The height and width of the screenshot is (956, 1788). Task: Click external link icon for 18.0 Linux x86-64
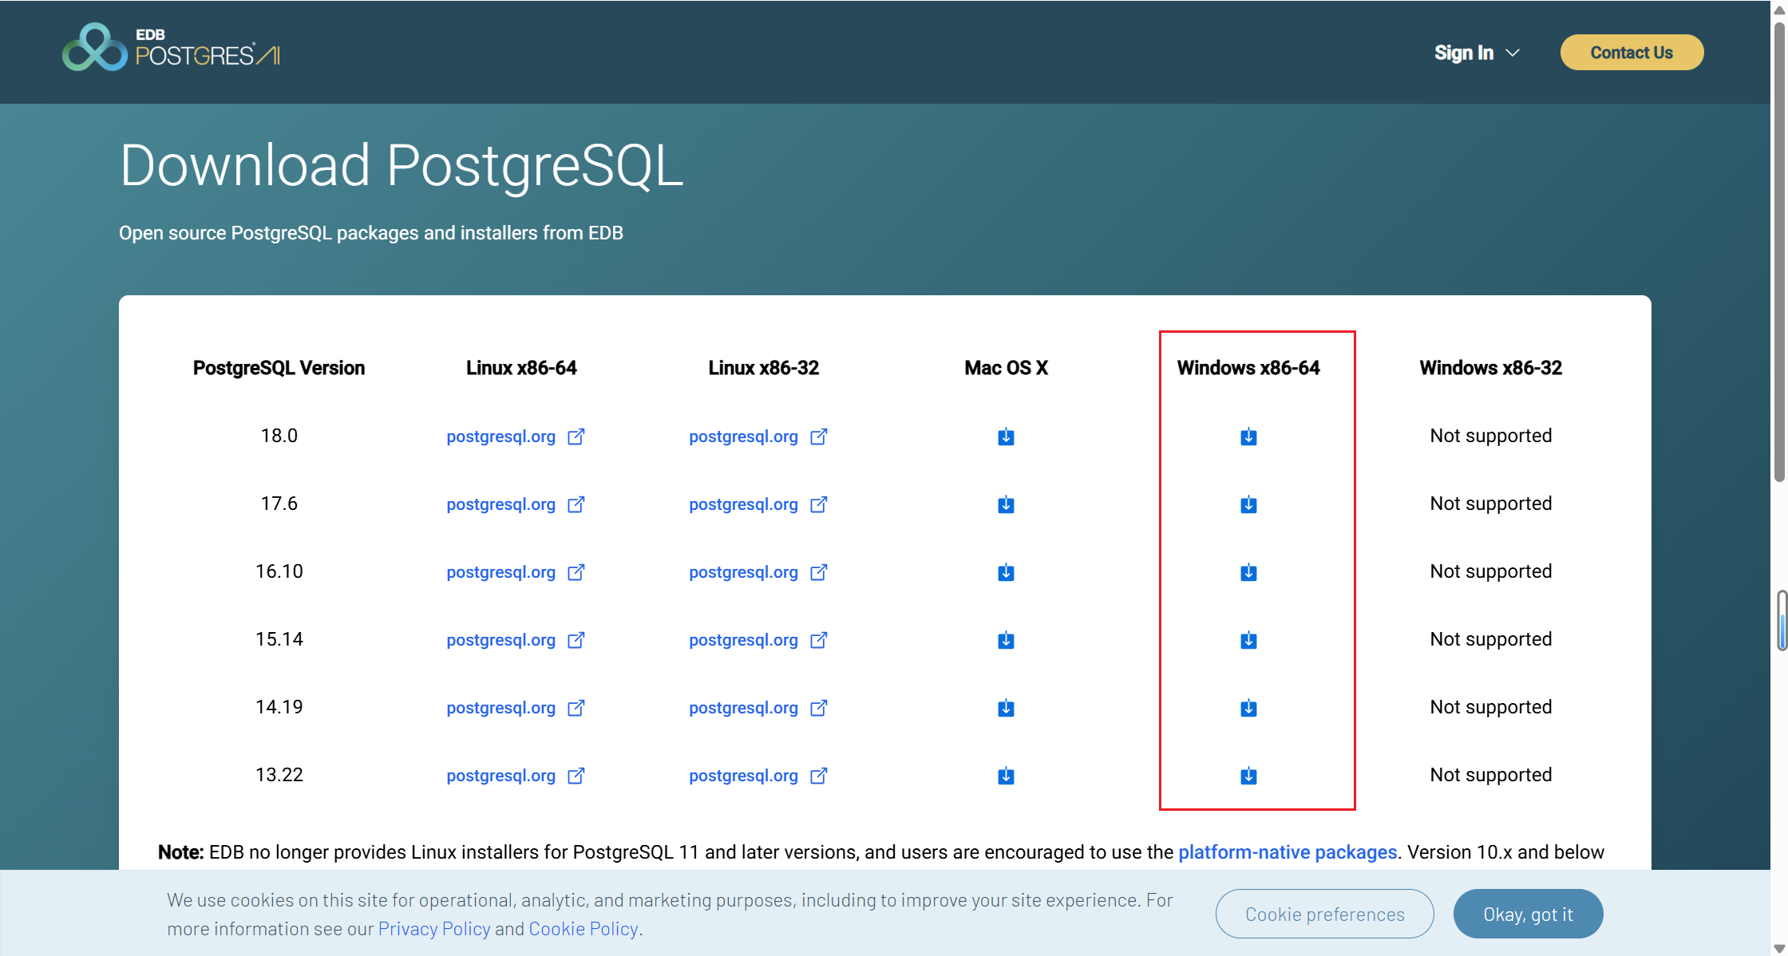[576, 437]
